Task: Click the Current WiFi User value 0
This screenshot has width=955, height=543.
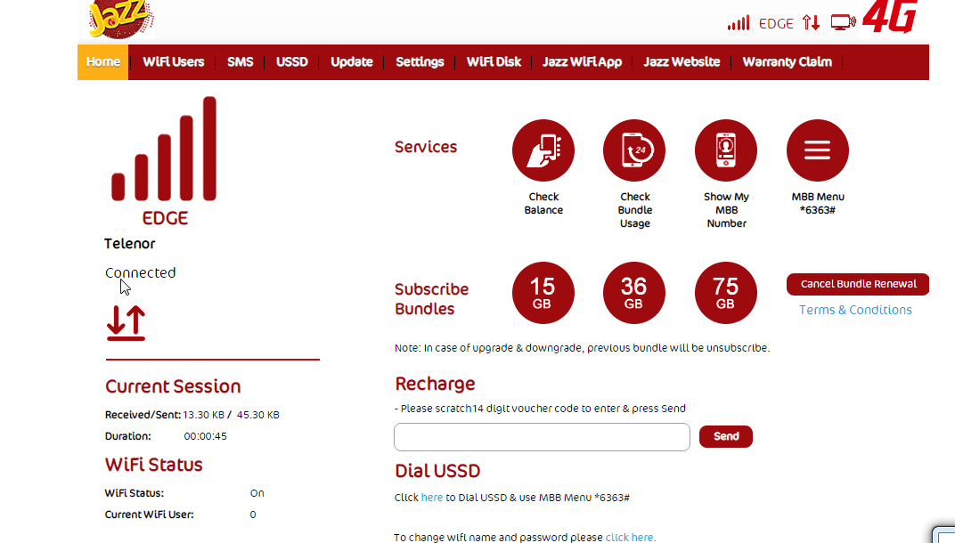Action: point(253,515)
